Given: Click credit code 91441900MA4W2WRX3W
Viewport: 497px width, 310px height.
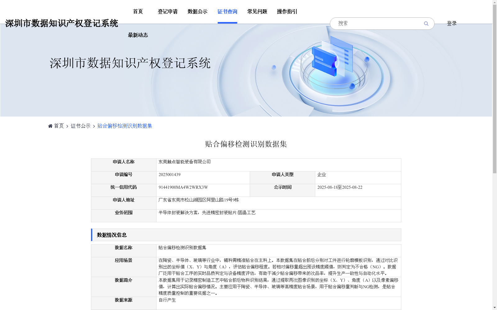Looking at the screenshot, I should (x=183, y=187).
